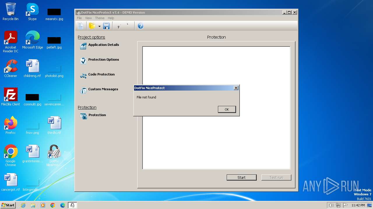Click NiceProtect taskbar button
Image resolution: width=373 pixels, height=209 pixels.
click(72, 205)
